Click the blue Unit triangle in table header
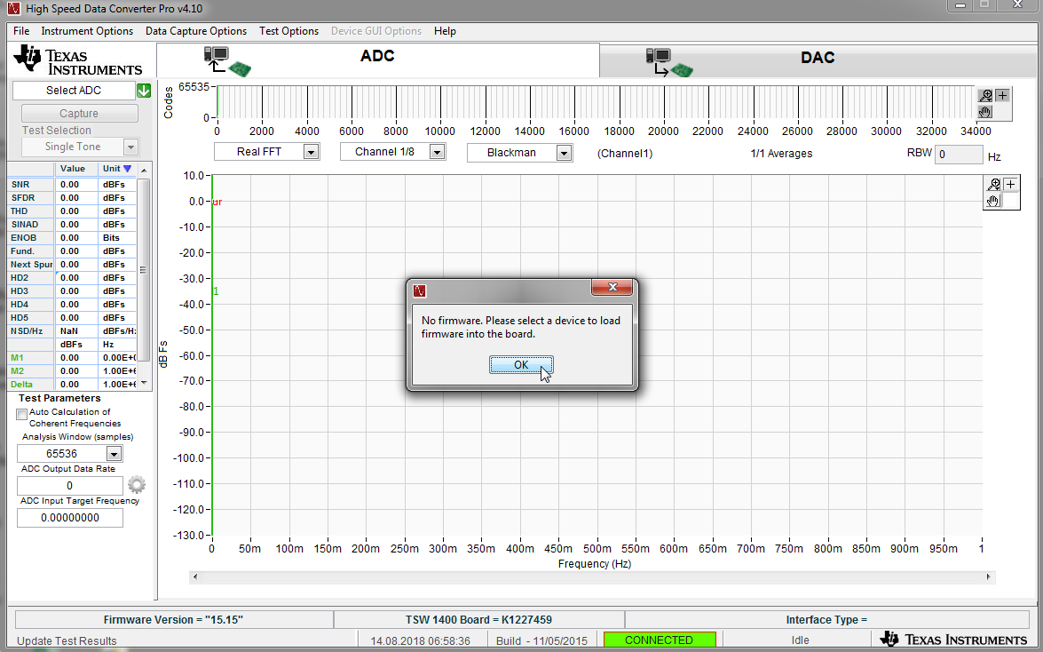 (128, 169)
